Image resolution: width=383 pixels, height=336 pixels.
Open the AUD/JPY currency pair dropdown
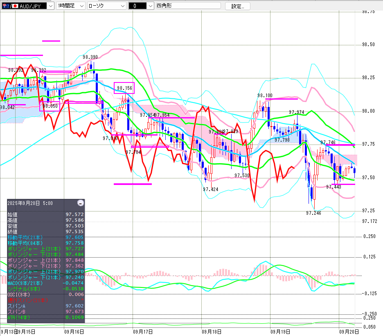(50, 6)
